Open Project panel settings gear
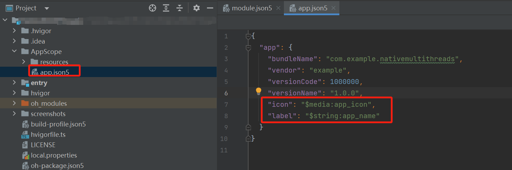 click(x=197, y=8)
